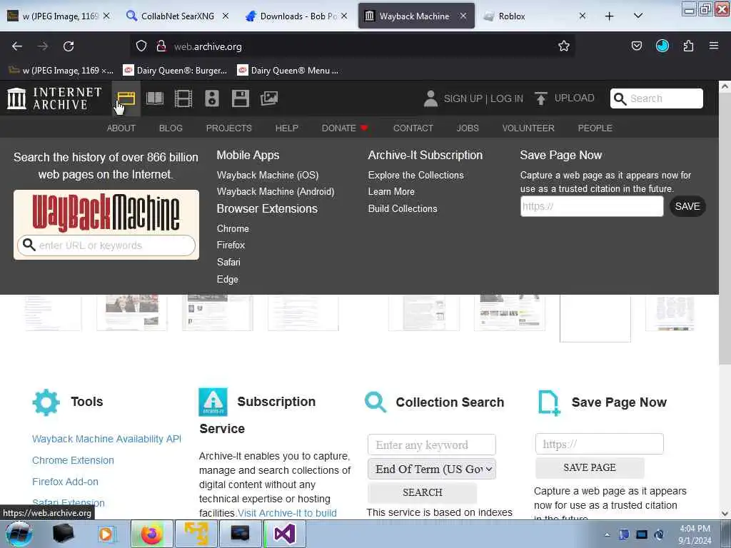Viewport: 731px width, 548px height.
Task: Switch to Downloads - Bob tab
Action: tap(298, 16)
